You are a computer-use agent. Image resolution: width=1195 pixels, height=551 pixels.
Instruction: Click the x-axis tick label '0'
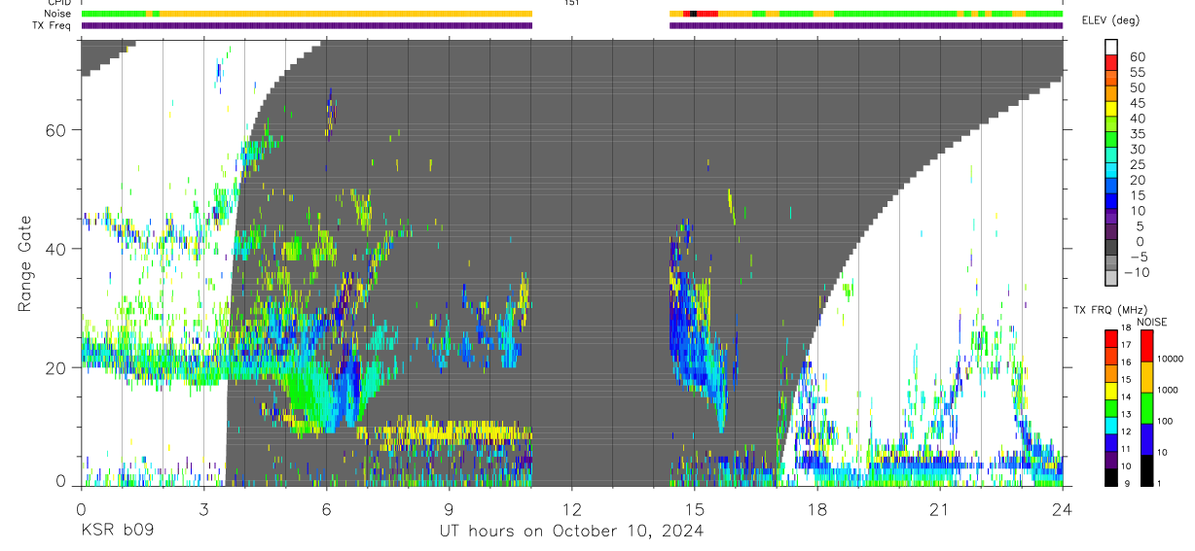tap(81, 508)
